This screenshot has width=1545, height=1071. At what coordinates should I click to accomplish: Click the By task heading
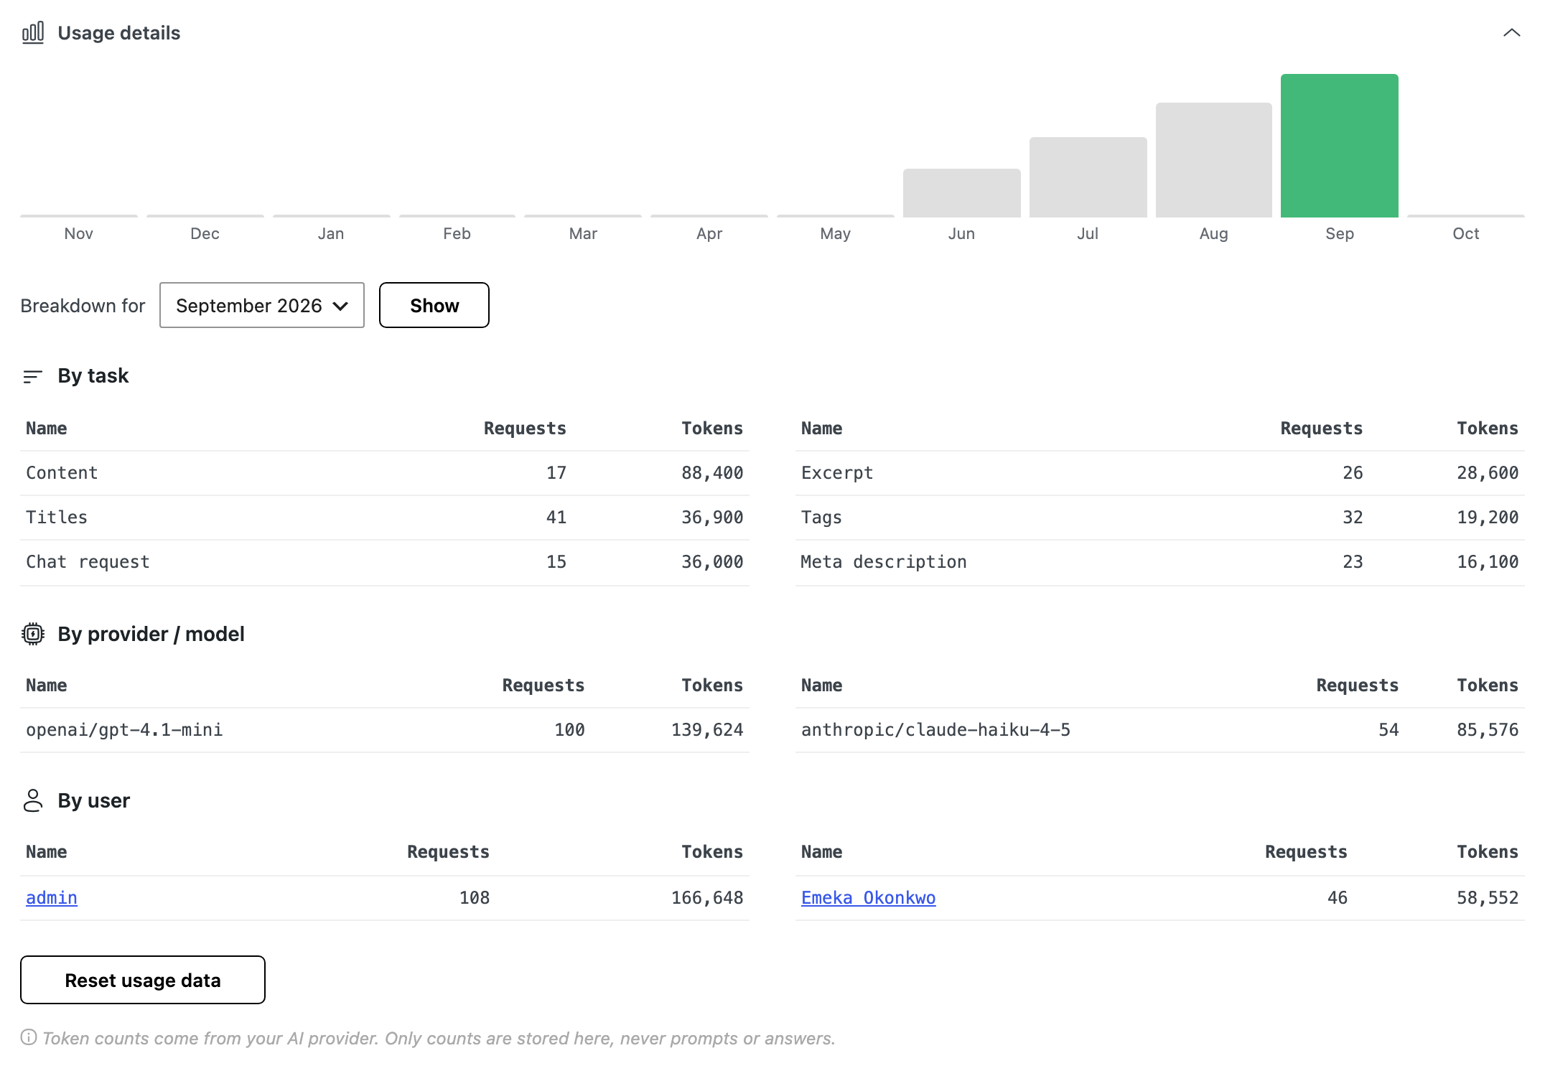click(x=93, y=376)
